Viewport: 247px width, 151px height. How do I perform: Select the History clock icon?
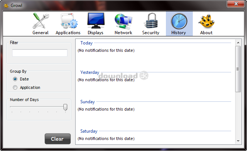[179, 21]
